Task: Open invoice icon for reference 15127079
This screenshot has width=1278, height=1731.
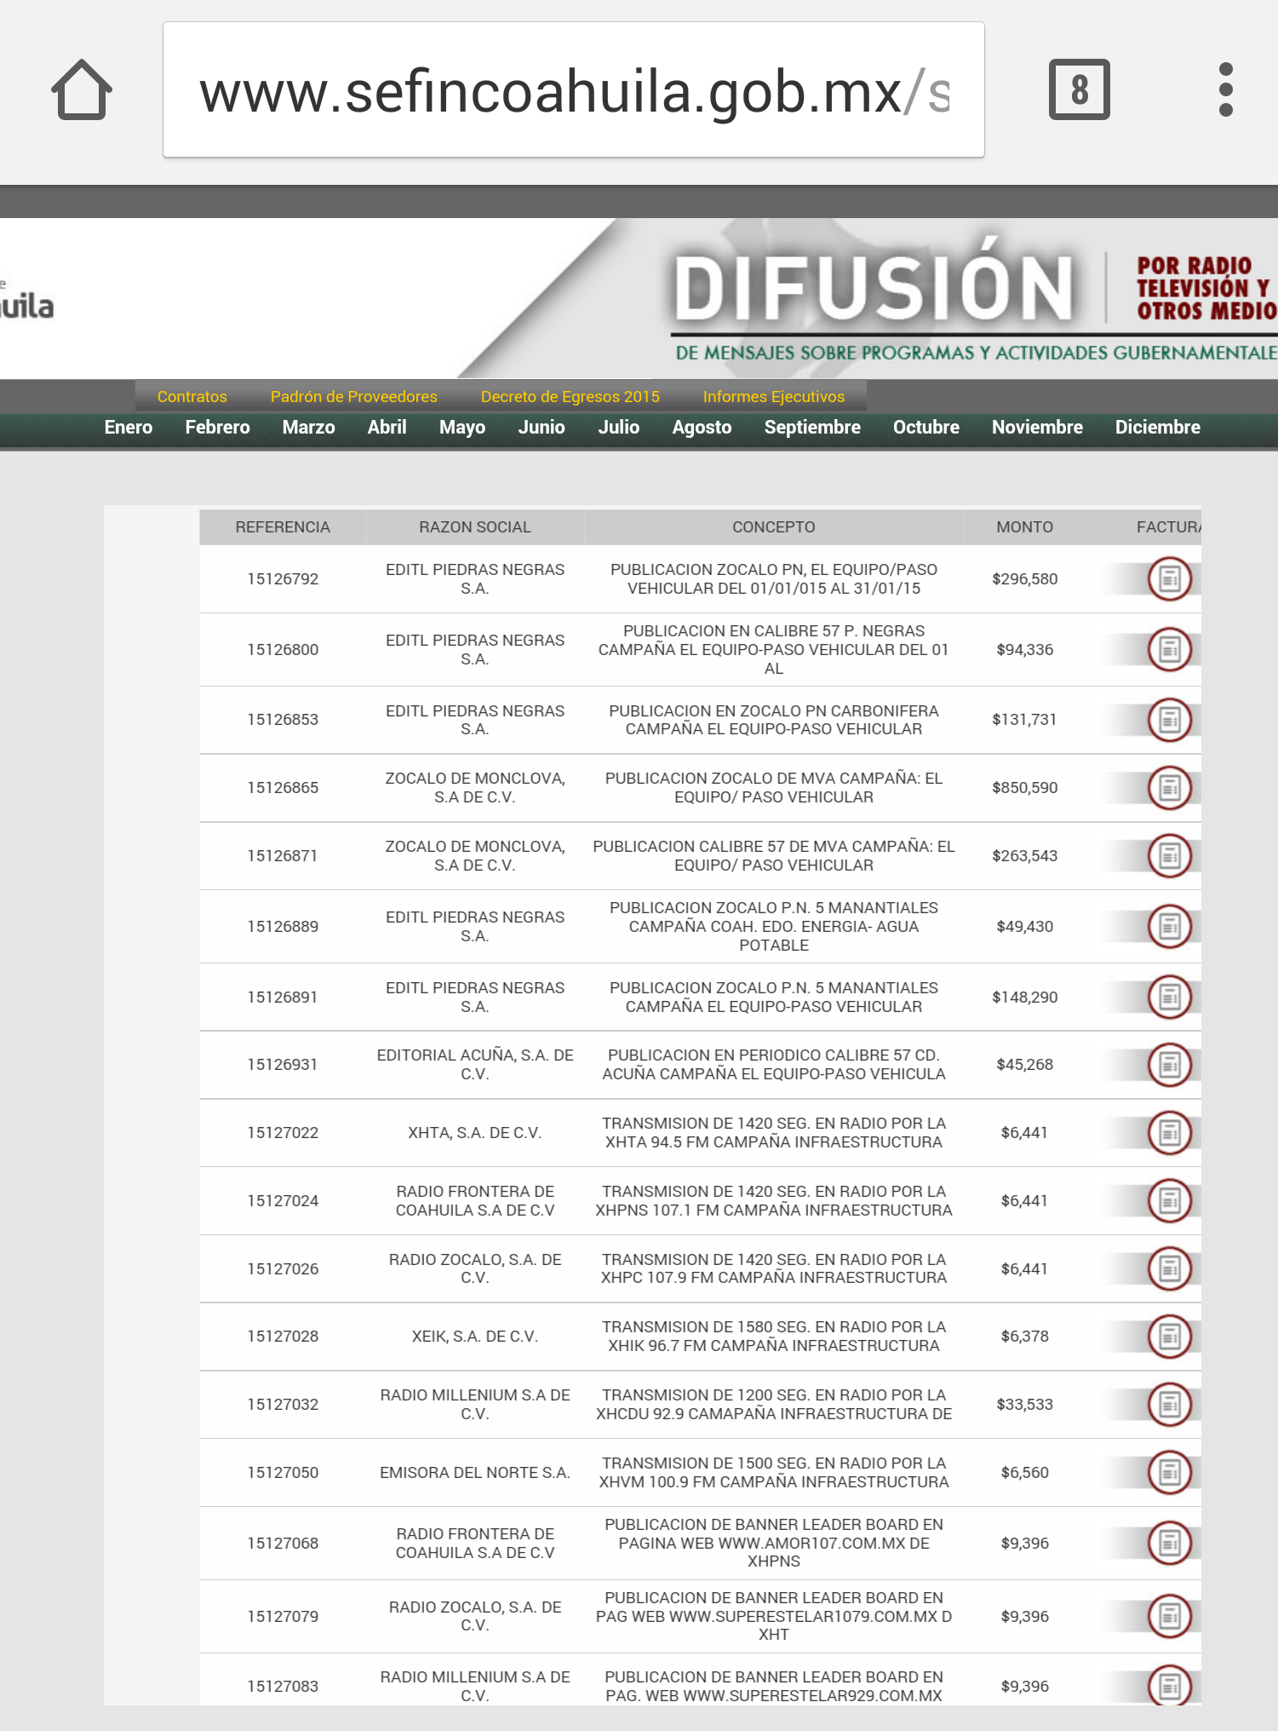Action: point(1169,1616)
